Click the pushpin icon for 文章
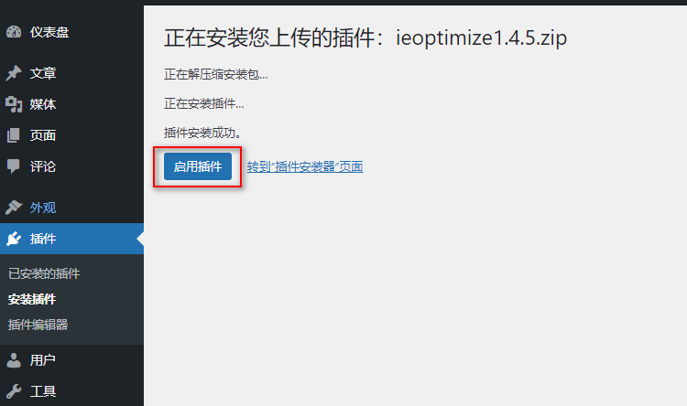Image resolution: width=687 pixels, height=406 pixels. pos(14,73)
